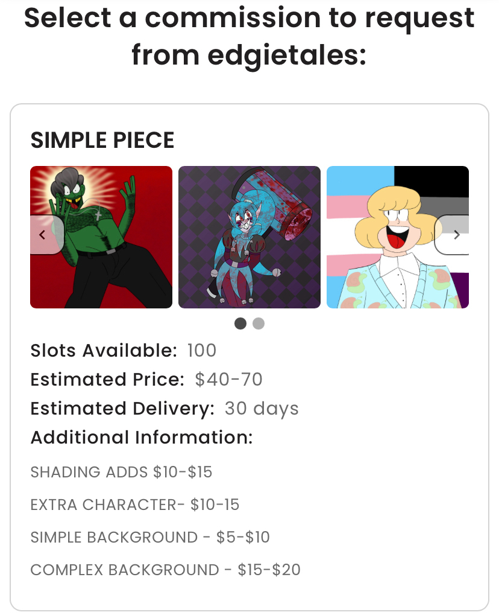This screenshot has height=615, width=499.
Task: Click the previous image carousel arrow
Action: (43, 235)
